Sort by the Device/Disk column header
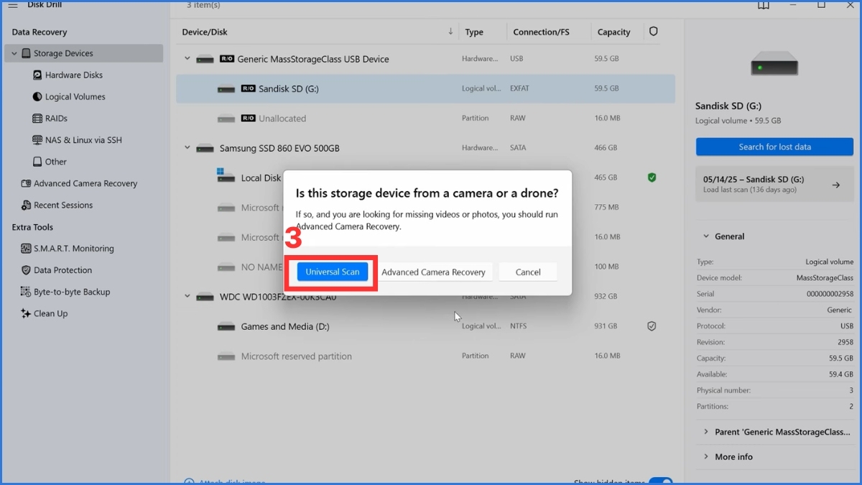 coord(205,32)
